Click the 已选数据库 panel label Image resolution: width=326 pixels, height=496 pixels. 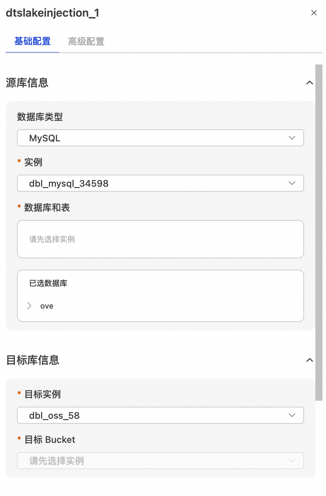(x=48, y=283)
